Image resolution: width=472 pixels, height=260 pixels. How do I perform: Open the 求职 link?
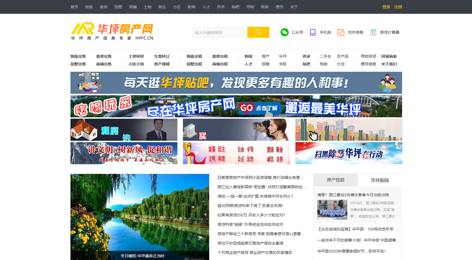point(283,64)
